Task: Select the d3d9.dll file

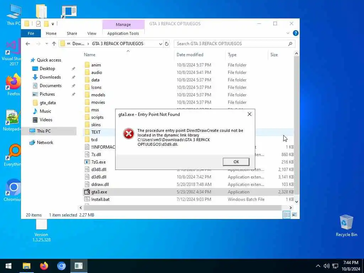Action: 99,177
